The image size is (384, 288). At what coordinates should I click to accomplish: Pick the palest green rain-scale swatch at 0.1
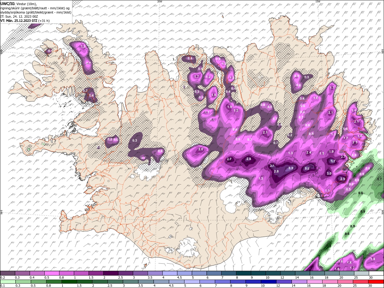[8, 281]
